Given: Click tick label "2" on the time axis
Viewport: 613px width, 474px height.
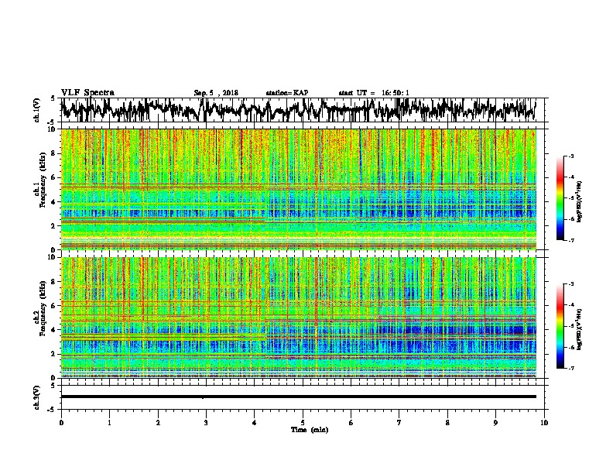Looking at the screenshot, I should tap(158, 423).
